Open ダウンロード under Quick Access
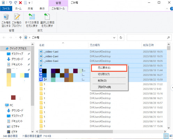The height and width of the screenshot is (139, 173). 17,59
